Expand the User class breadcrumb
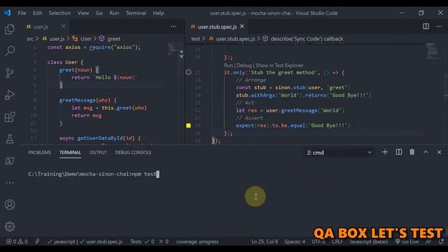448x252 pixels. [x=82, y=38]
